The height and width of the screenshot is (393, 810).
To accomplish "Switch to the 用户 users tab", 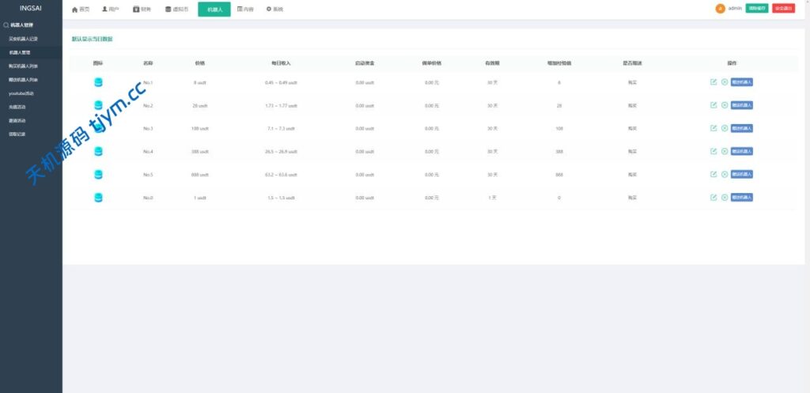I will coord(110,9).
